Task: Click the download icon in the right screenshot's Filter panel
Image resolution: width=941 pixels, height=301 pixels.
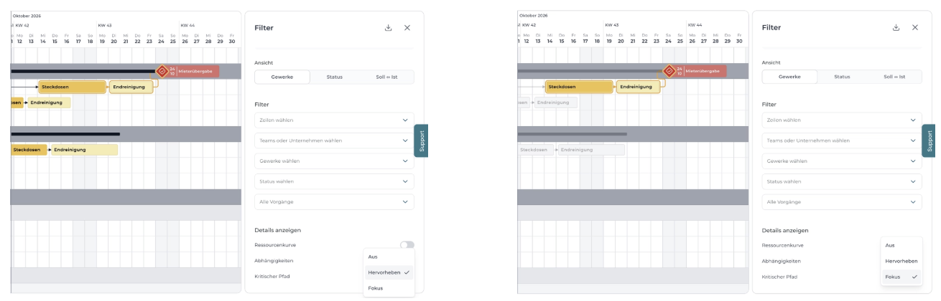Action: 896,27
